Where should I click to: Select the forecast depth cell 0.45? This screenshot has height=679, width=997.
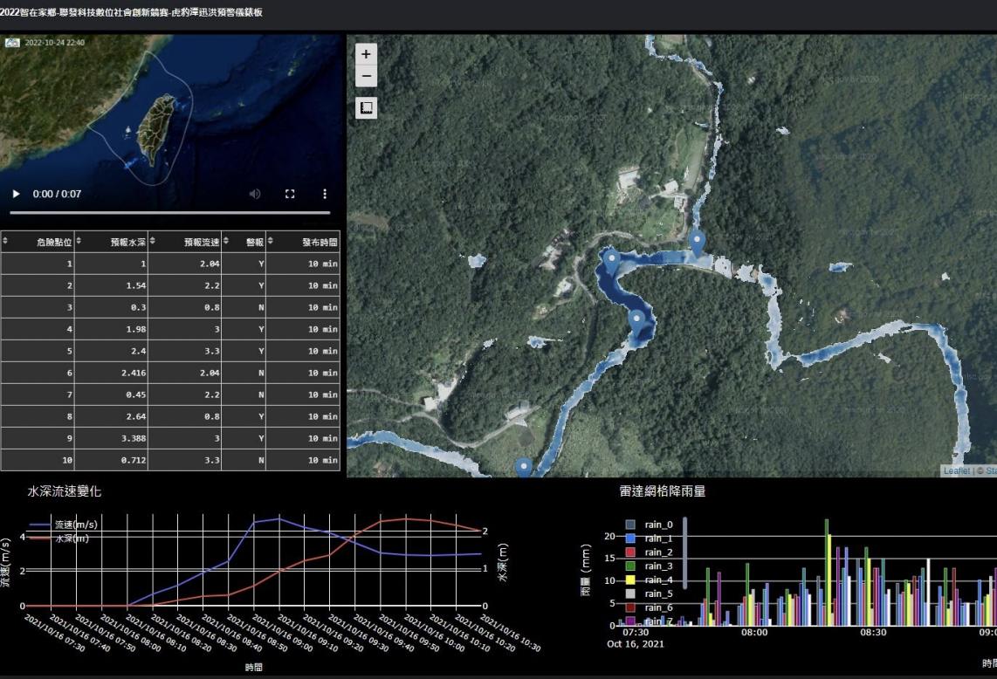point(111,394)
